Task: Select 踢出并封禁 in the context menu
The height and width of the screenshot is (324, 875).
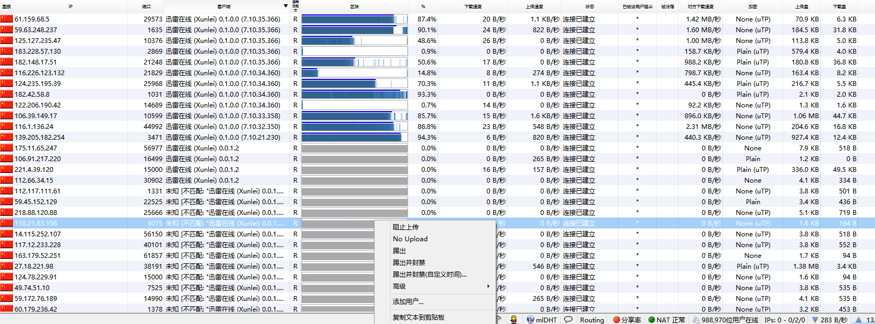Action: [409, 263]
